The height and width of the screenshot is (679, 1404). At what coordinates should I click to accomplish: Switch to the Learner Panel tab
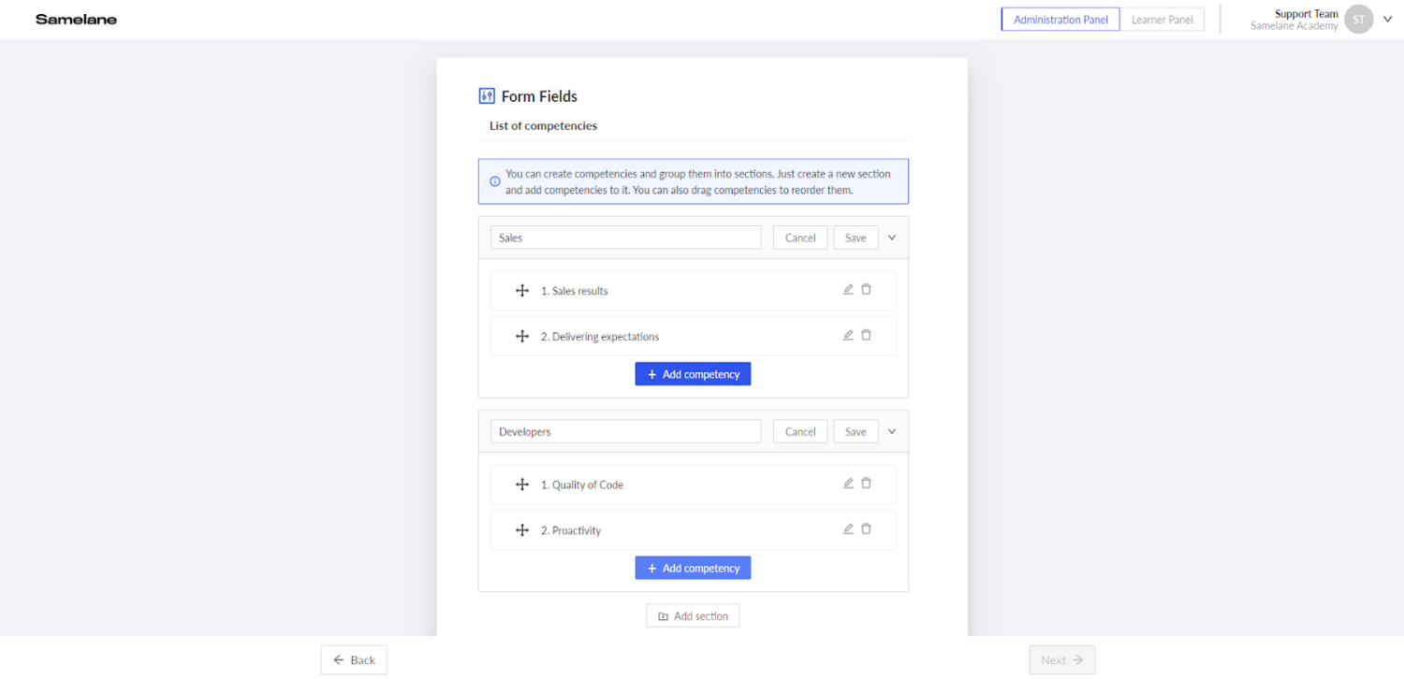(1162, 20)
